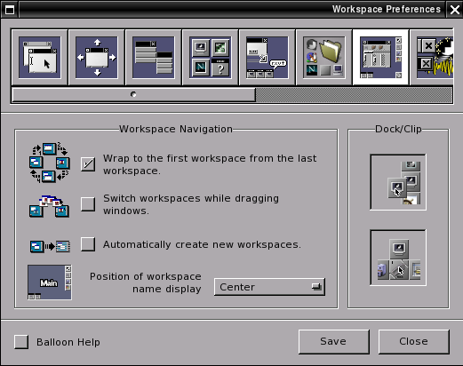Screen dimensions: 463x366
Task: Open the Menu Preferences icon
Action: coord(154,58)
